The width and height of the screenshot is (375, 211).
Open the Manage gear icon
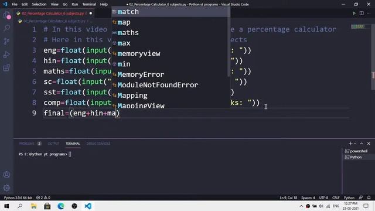(x=6, y=188)
